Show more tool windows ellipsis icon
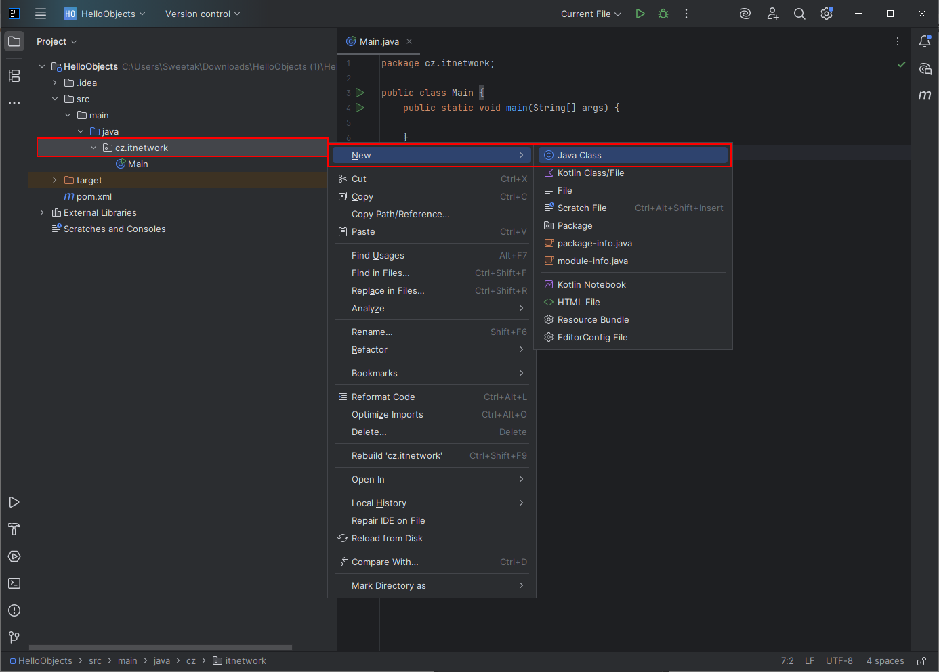The width and height of the screenshot is (939, 672). point(14,103)
